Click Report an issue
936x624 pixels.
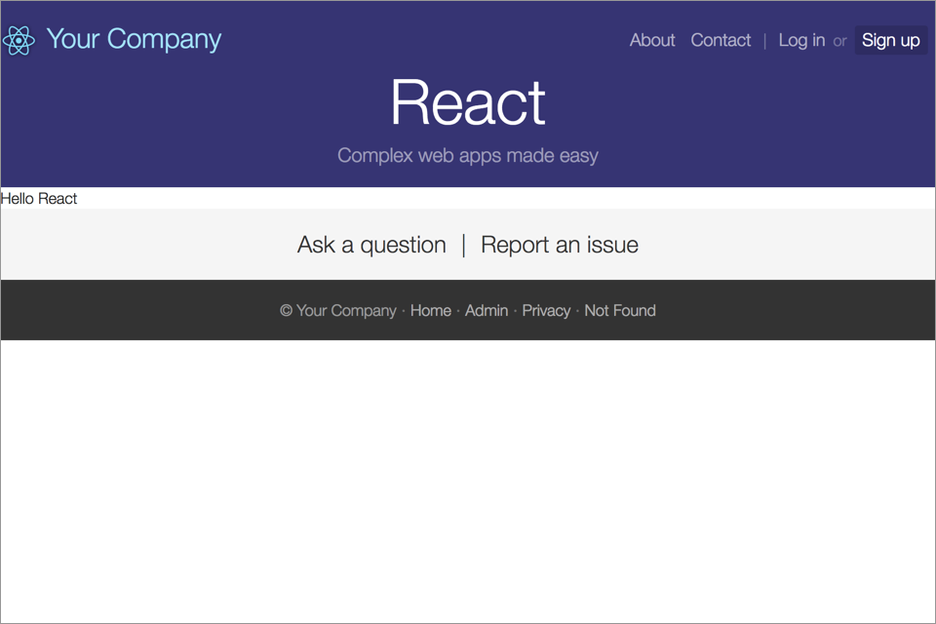[x=559, y=245]
